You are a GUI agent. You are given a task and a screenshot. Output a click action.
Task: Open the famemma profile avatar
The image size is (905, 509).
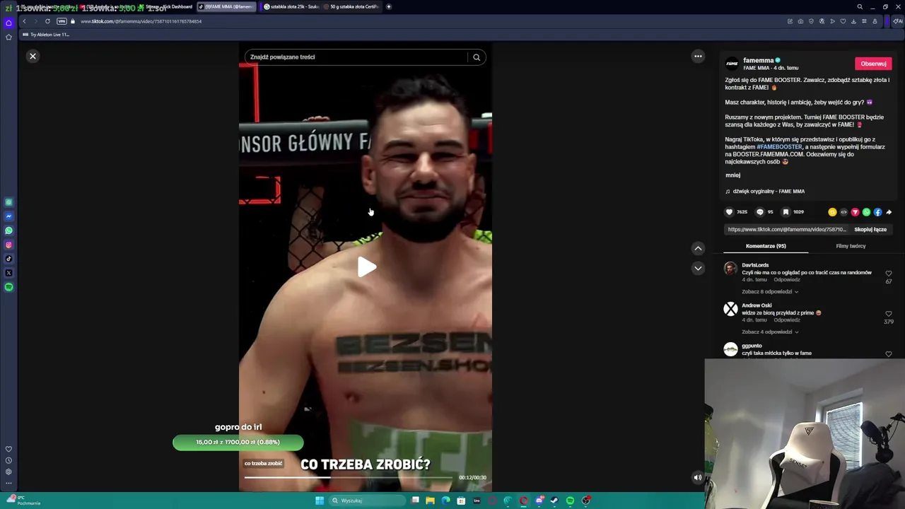click(732, 64)
